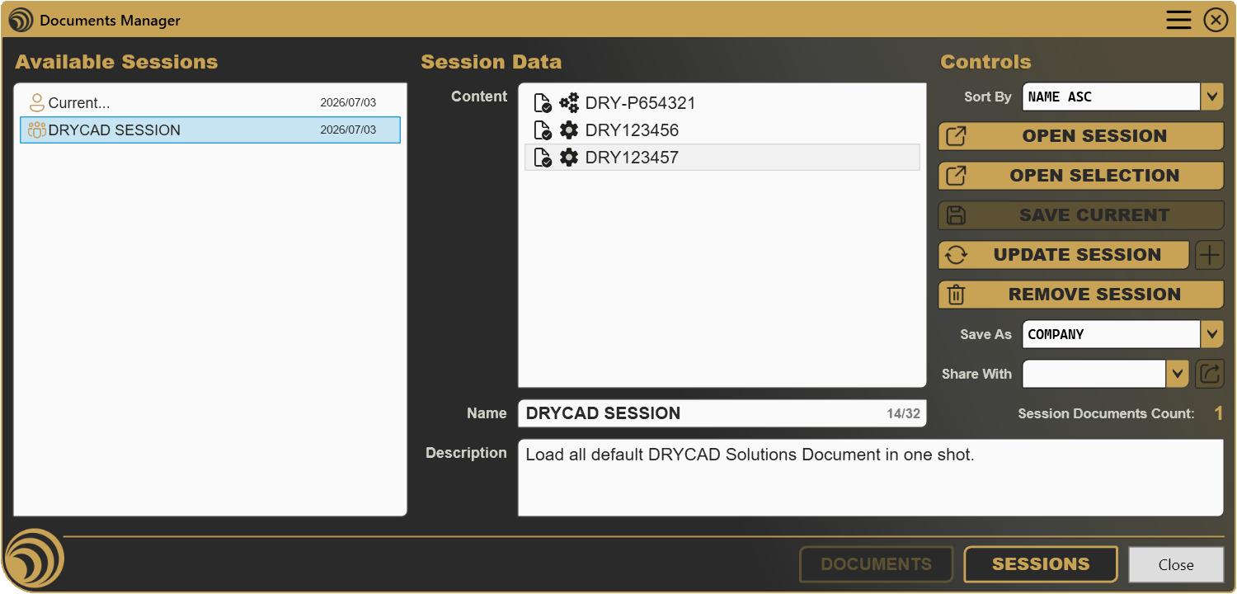The height and width of the screenshot is (594, 1237).
Task: Click the 14/32 character counter
Action: click(x=904, y=413)
